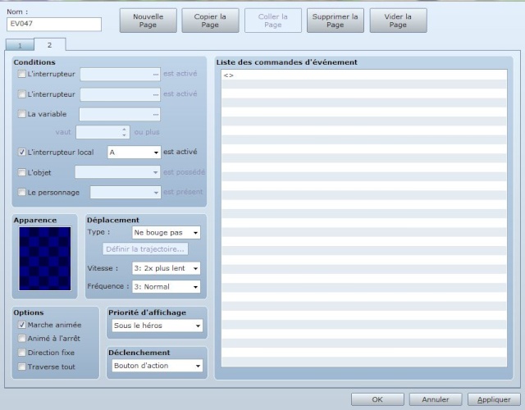This screenshot has width=525, height=410.
Task: Open the local switch A dropdown
Action: click(134, 153)
